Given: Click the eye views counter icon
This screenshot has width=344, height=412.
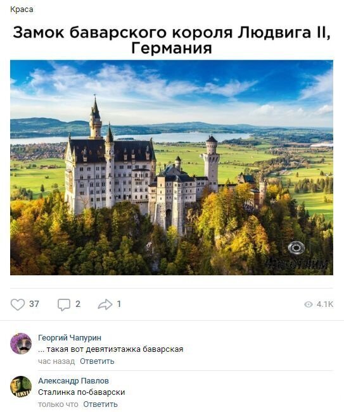Looking at the screenshot, I should click(x=309, y=304).
